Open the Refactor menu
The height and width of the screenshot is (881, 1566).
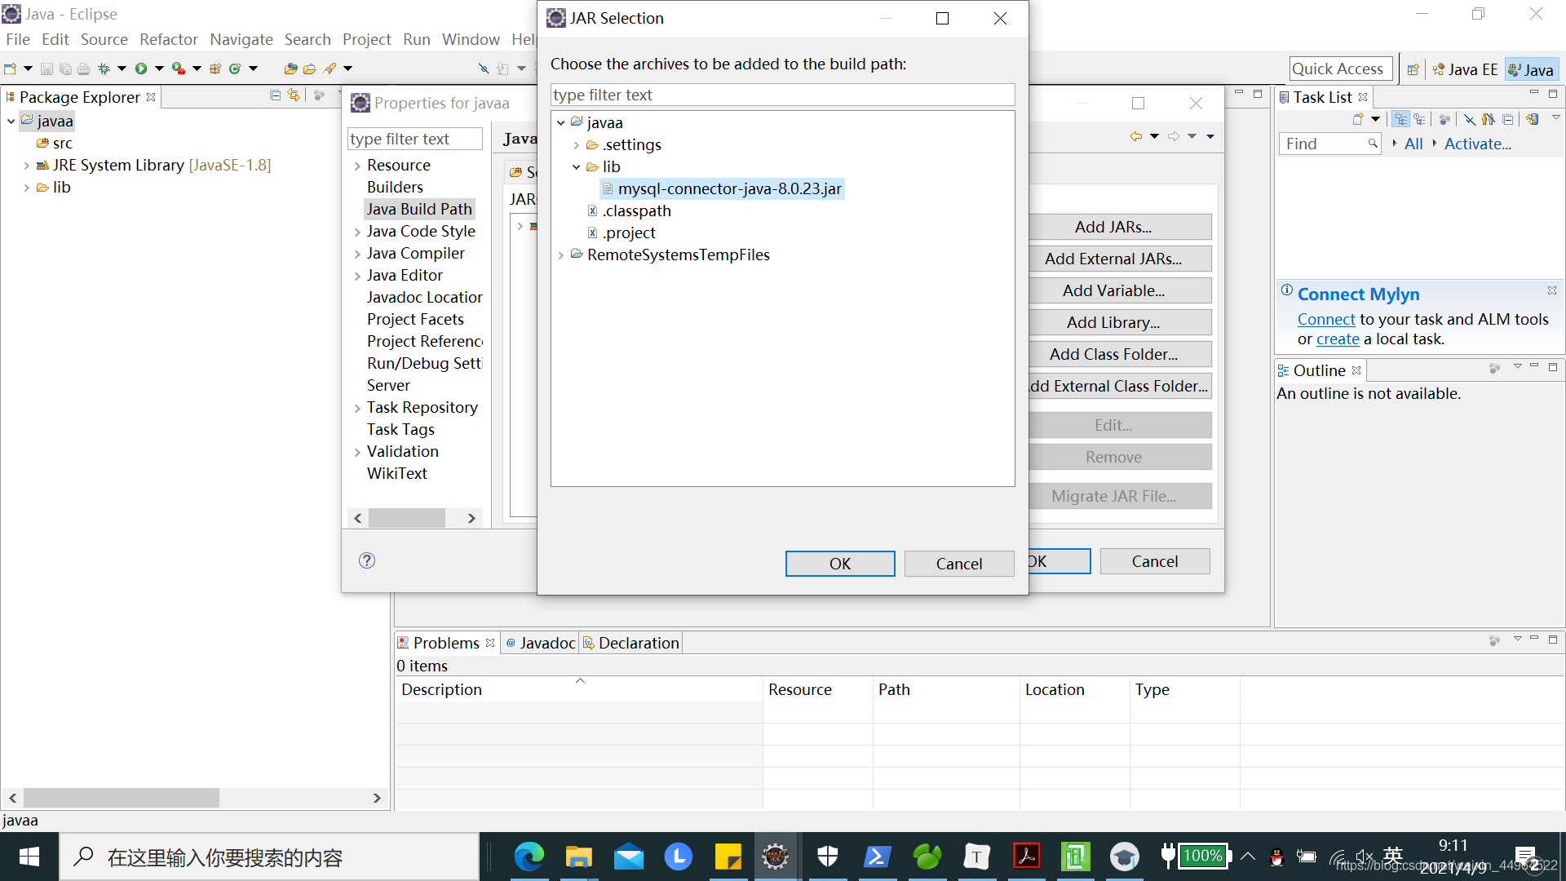[x=168, y=39]
